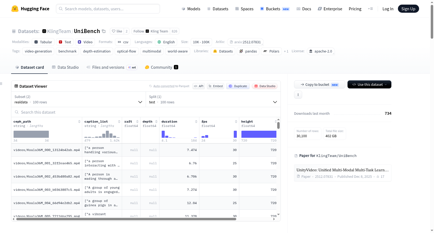Screen dimensions: 434x233
Task: Select the English language tag
Action: point(166,42)
